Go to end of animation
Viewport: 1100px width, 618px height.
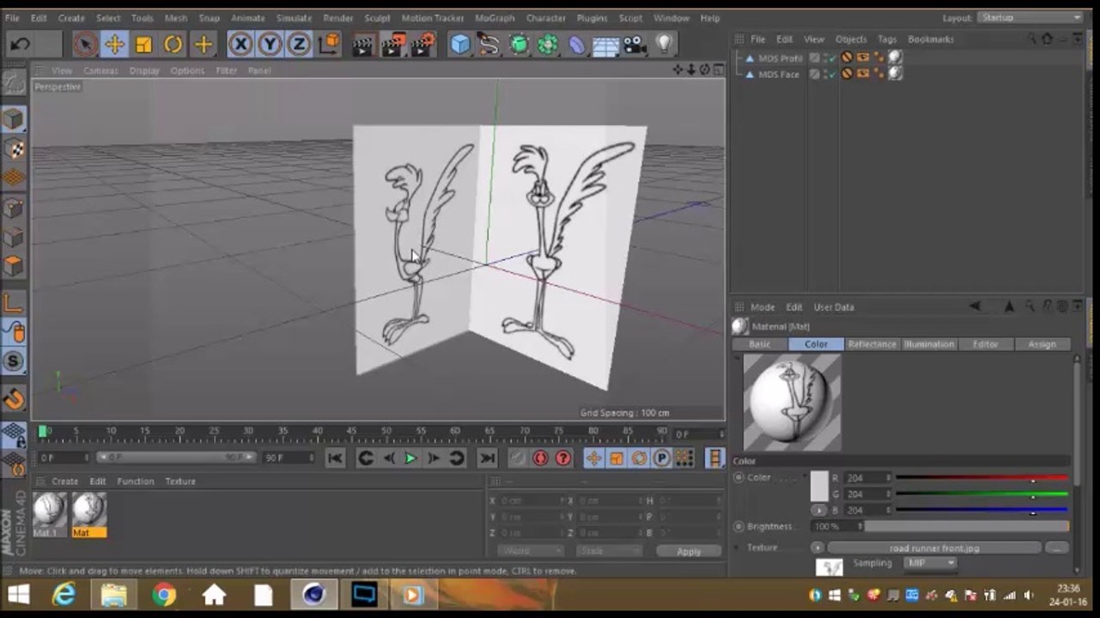(x=487, y=458)
